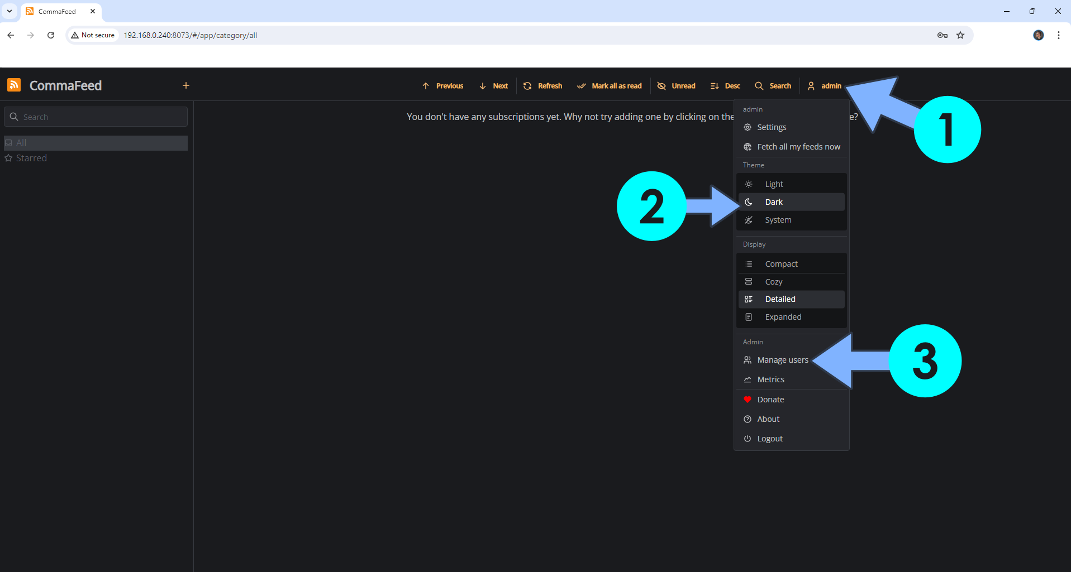The height and width of the screenshot is (572, 1071).
Task: Open Settings from the admin menu
Action: [792, 127]
